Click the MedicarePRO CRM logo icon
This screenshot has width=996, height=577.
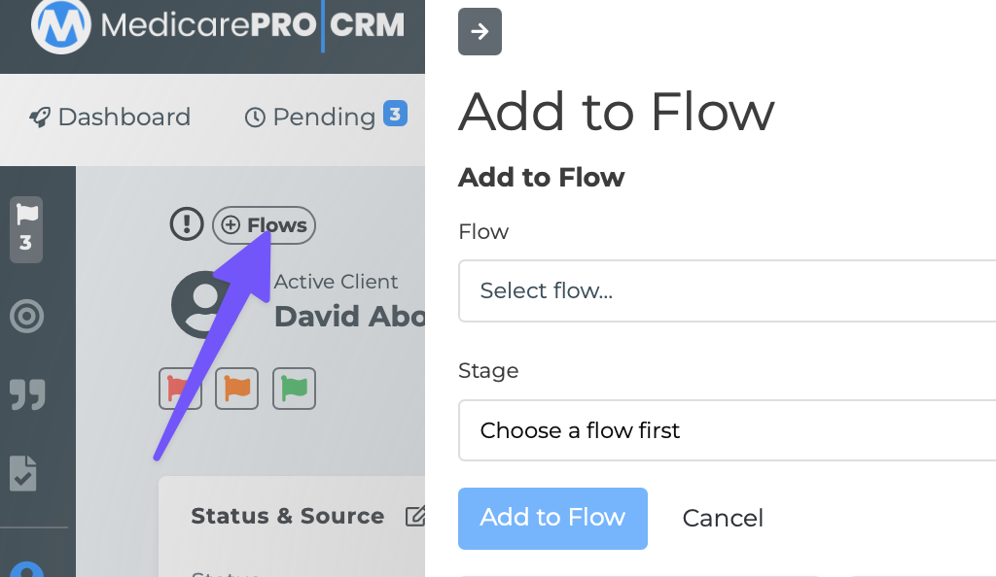[x=61, y=26]
